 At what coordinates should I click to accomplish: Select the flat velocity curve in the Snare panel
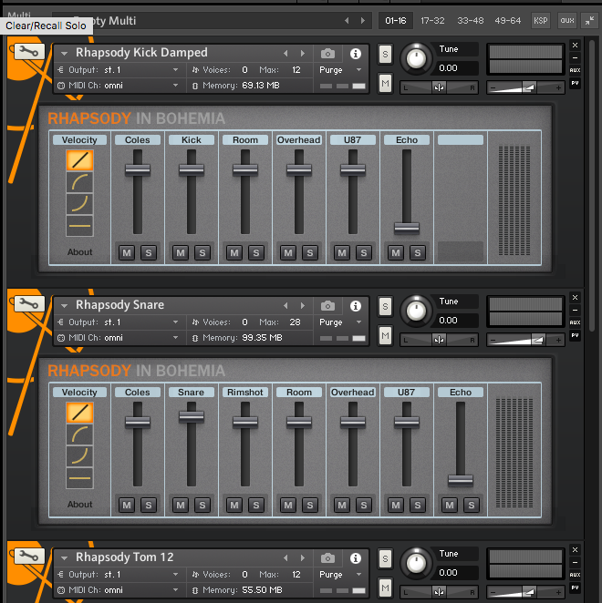click(79, 477)
